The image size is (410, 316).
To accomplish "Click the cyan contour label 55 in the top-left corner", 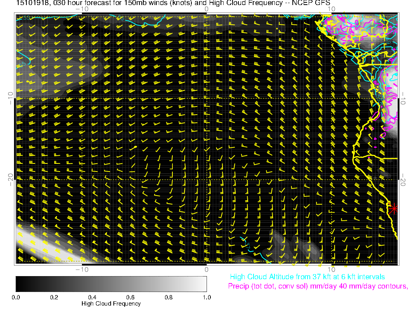I will [26, 18].
